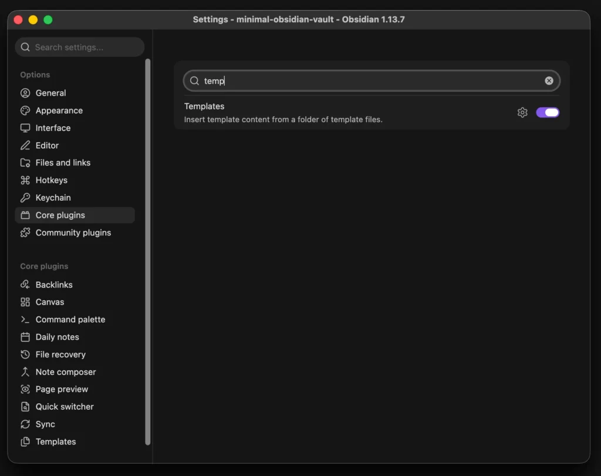Open Backlinks plugin settings
Image resolution: width=601 pixels, height=476 pixels.
point(75,285)
